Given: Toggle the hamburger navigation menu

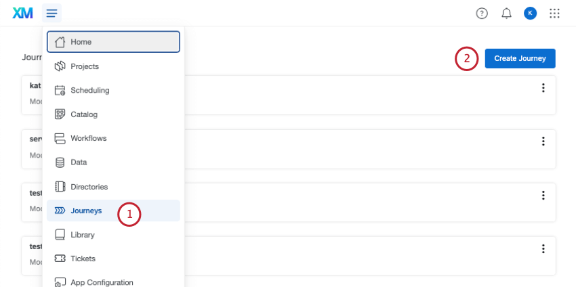Looking at the screenshot, I should click(x=52, y=13).
